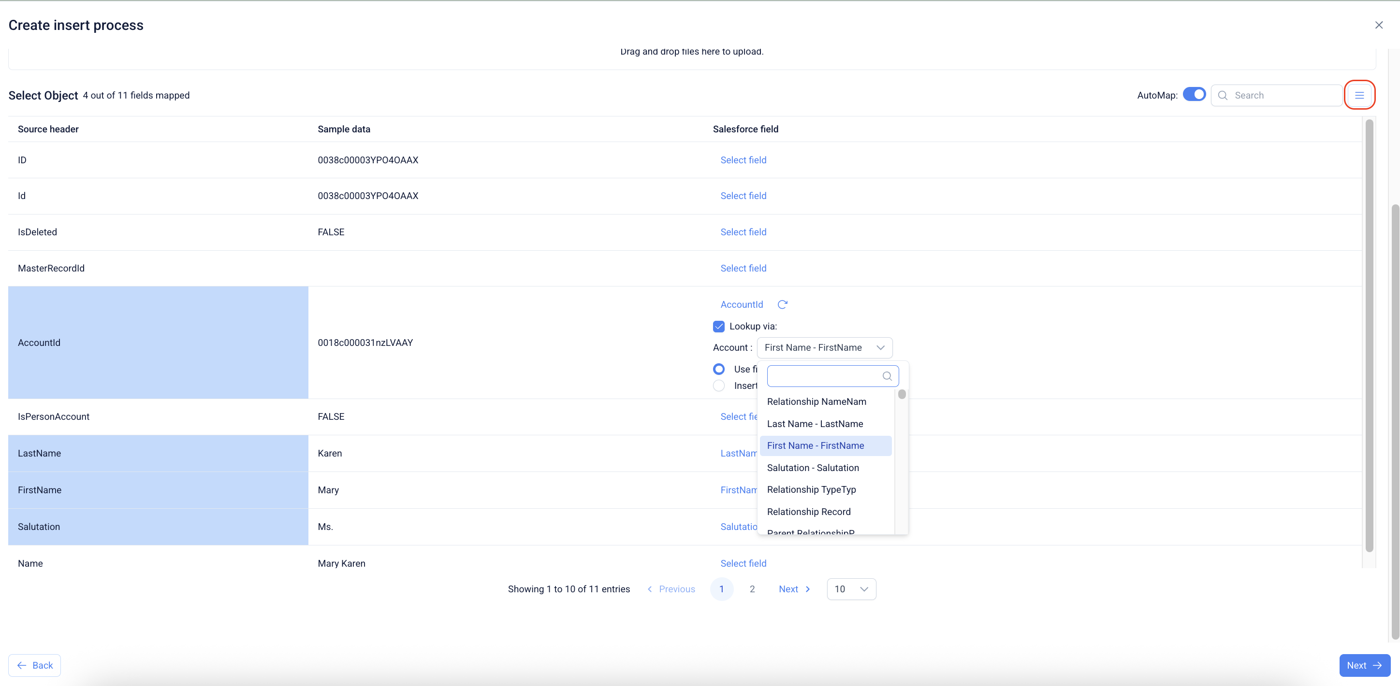Click Select field link for IsDeleted row
Viewport: 1400px width, 686px height.
(743, 232)
